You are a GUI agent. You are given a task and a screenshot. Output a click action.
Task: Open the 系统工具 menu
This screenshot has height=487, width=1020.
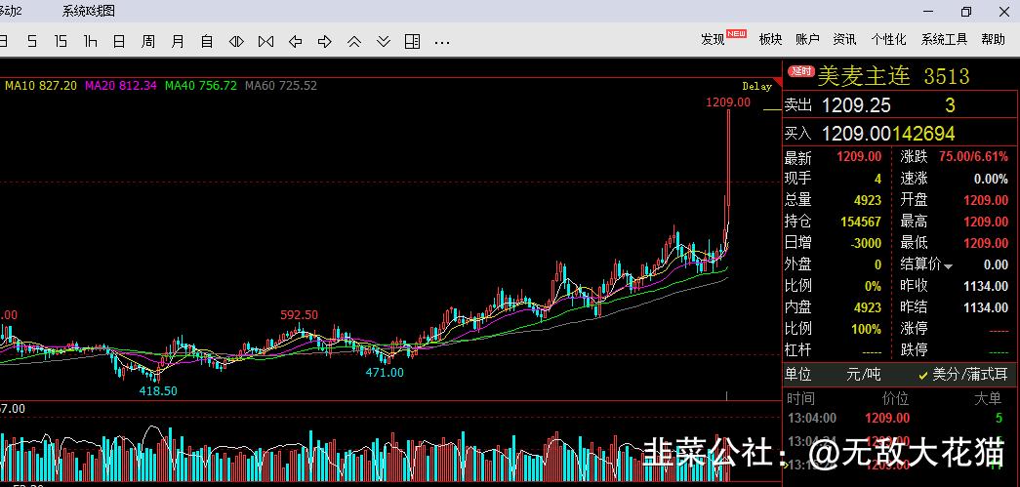(x=944, y=39)
